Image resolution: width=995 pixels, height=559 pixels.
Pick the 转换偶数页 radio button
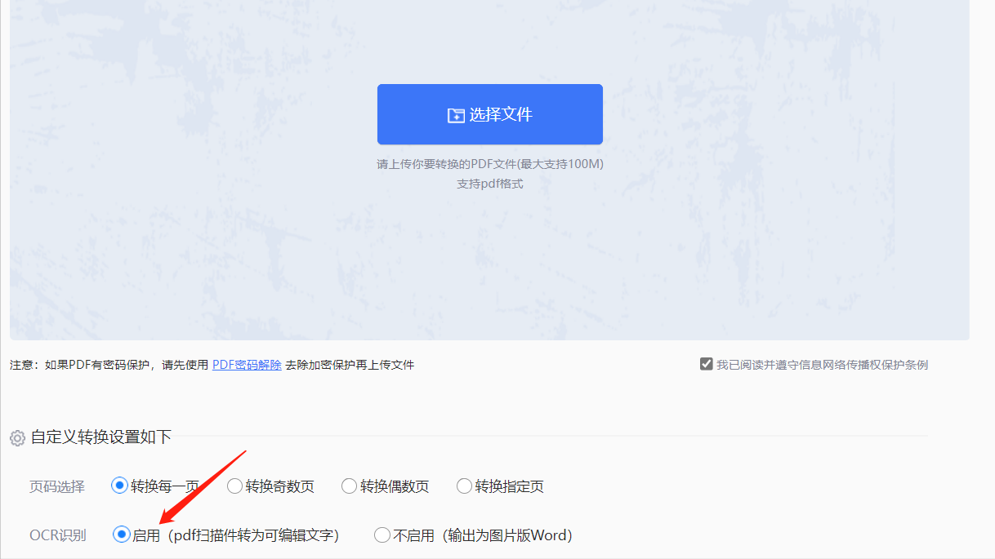pyautogui.click(x=350, y=486)
